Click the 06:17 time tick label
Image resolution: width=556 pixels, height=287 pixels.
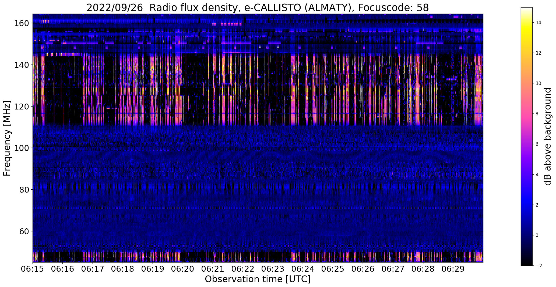(x=93, y=269)
